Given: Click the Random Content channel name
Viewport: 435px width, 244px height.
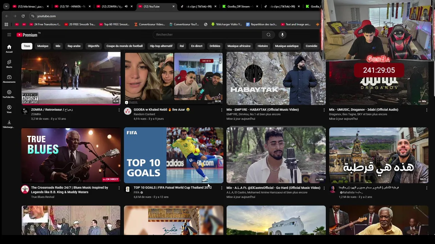Looking at the screenshot, I should coord(144,114).
